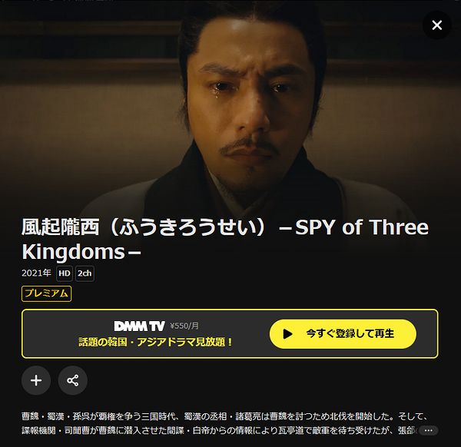The height and width of the screenshot is (447, 461).
Task: Select the プレミアム badge
Action: pos(46,293)
